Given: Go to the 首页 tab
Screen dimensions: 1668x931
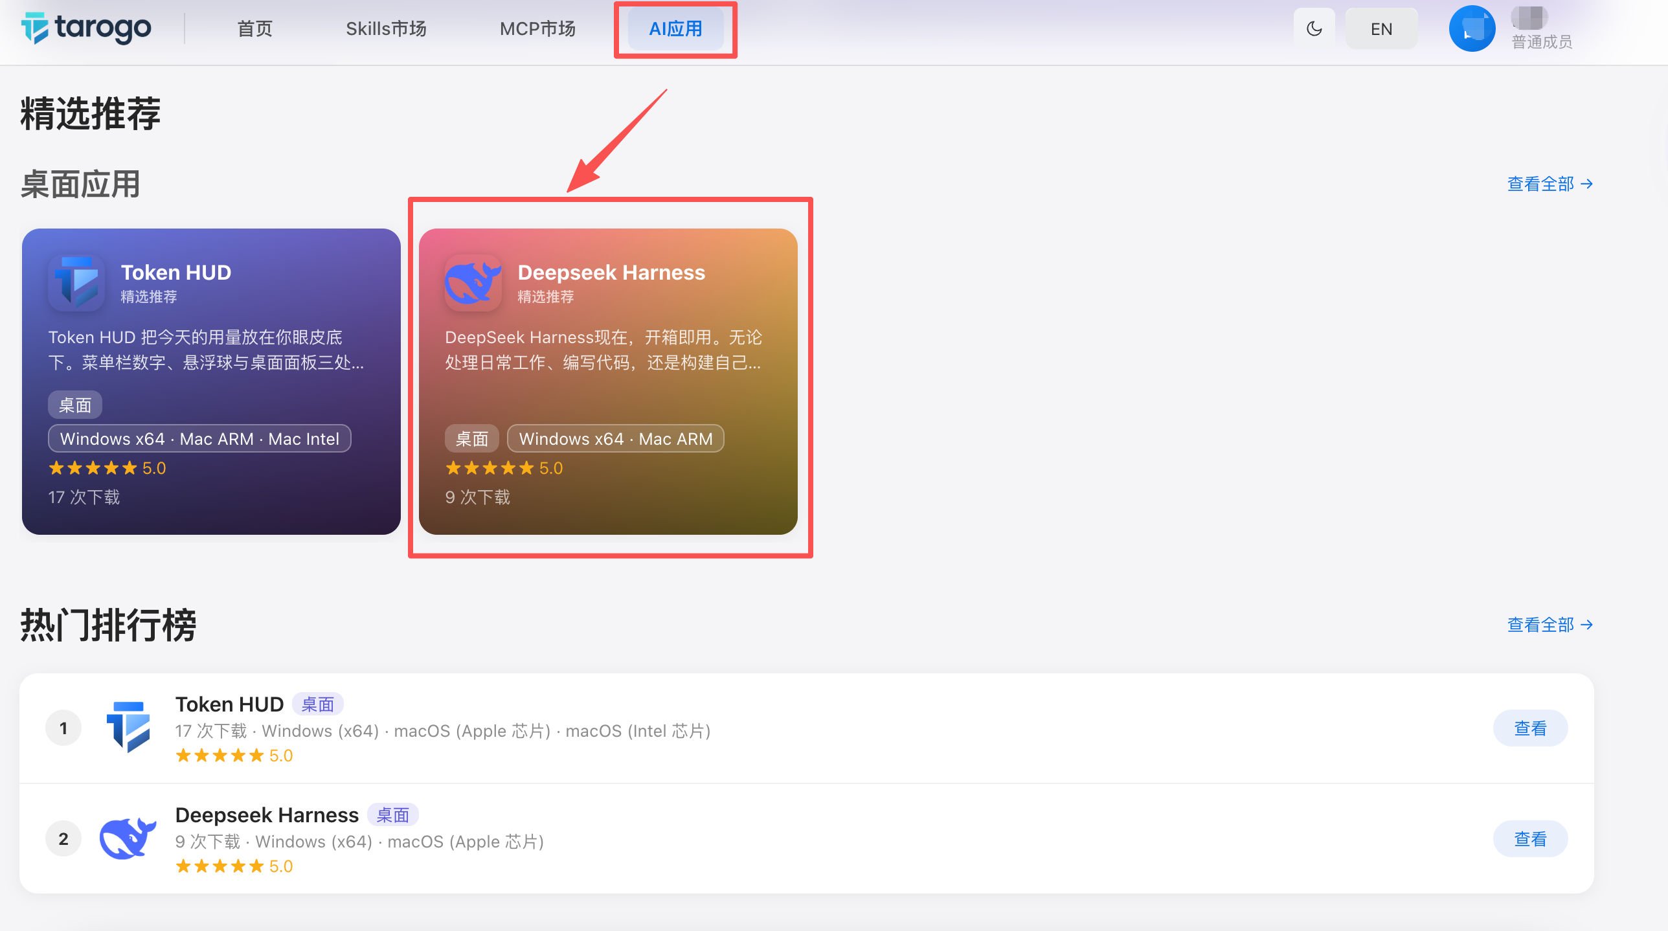Looking at the screenshot, I should [x=254, y=28].
